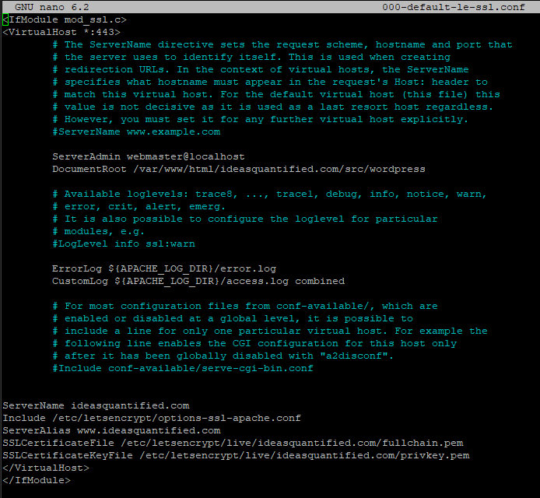Click the ServerAlias www.ideasquantified.com line
The height and width of the screenshot is (498, 540).
coord(111,430)
